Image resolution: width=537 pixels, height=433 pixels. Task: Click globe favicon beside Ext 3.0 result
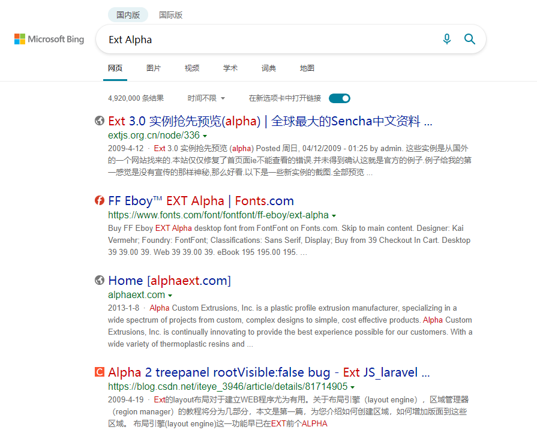point(100,121)
